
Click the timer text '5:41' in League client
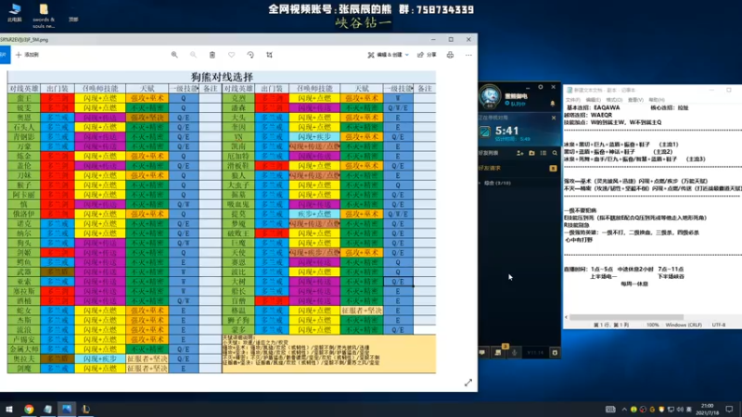(x=506, y=131)
